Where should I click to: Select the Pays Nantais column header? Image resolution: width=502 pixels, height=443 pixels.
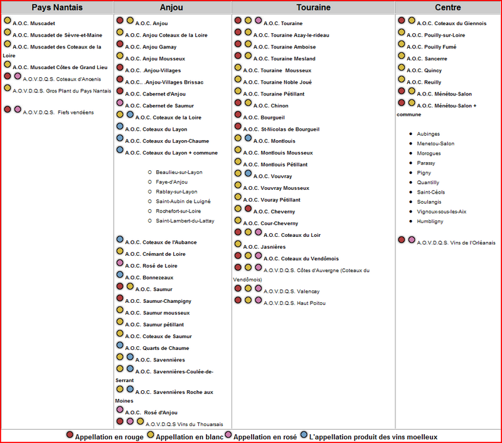click(57, 8)
